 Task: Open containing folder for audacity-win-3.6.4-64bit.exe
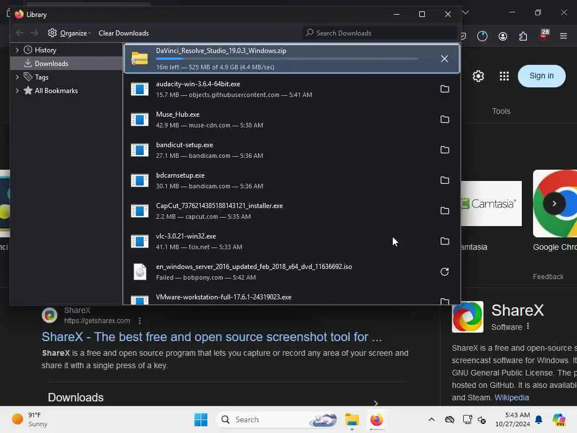point(445,89)
